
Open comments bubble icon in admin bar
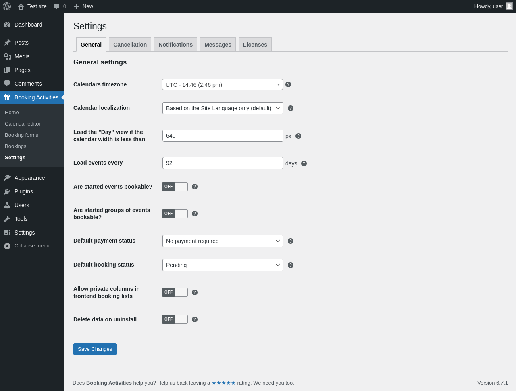[x=57, y=6]
